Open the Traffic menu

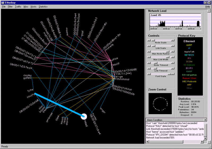pyautogui.click(x=18, y=7)
